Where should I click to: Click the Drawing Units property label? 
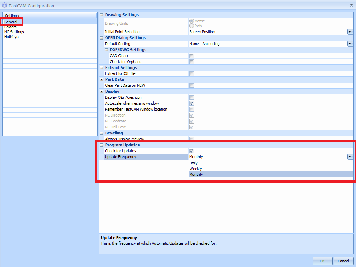[116, 23]
